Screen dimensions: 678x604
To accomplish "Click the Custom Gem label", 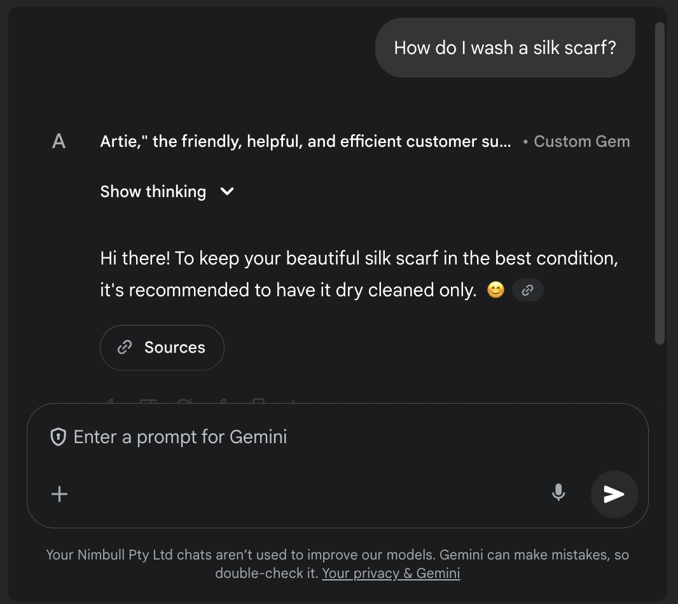I will coord(581,141).
